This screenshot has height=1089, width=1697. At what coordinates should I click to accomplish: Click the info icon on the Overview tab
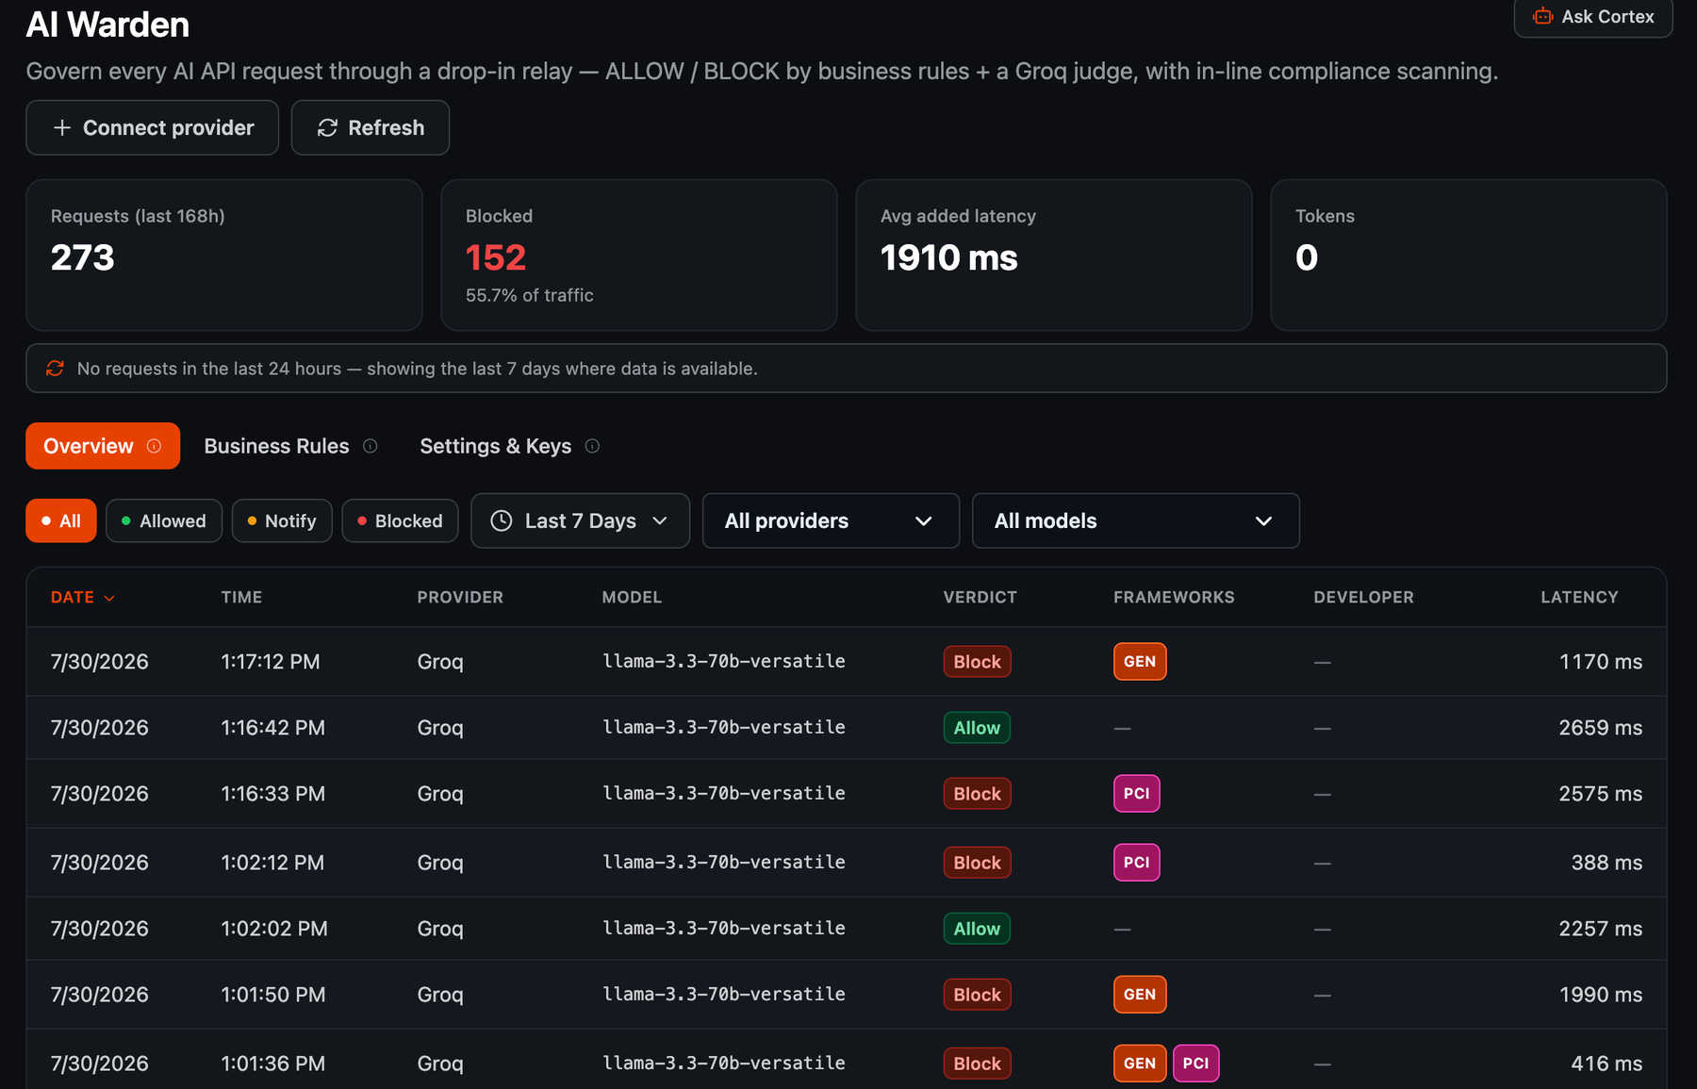154,446
